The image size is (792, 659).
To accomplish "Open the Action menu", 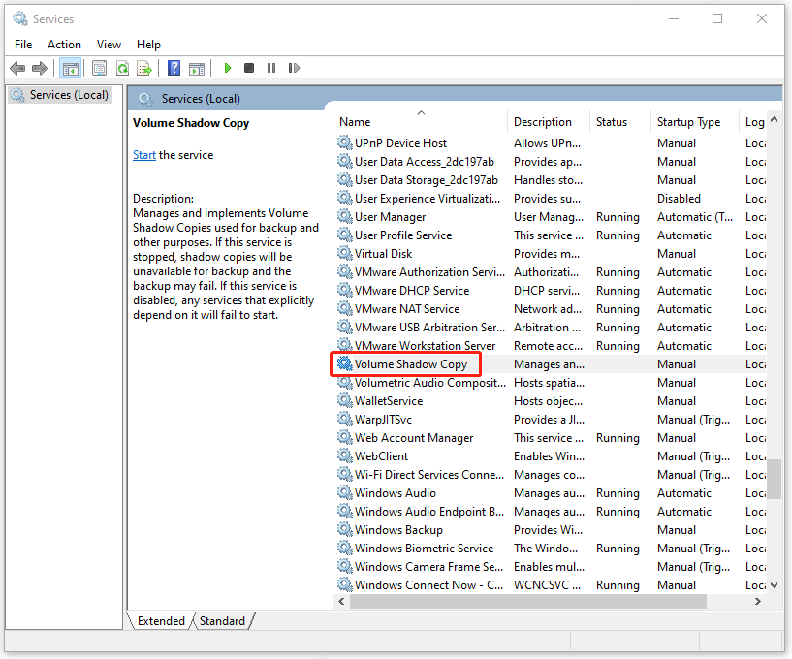I will (x=64, y=45).
